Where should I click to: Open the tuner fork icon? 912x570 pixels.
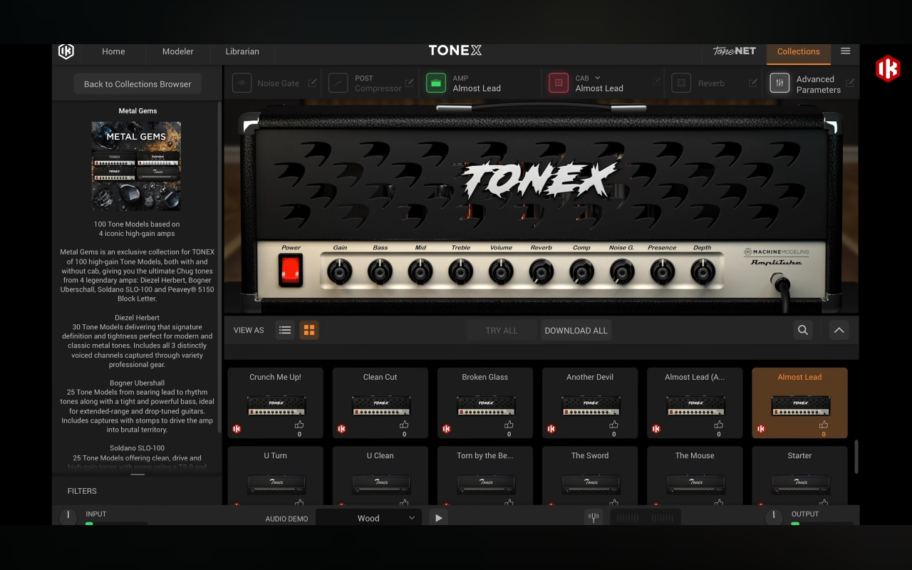tap(594, 517)
